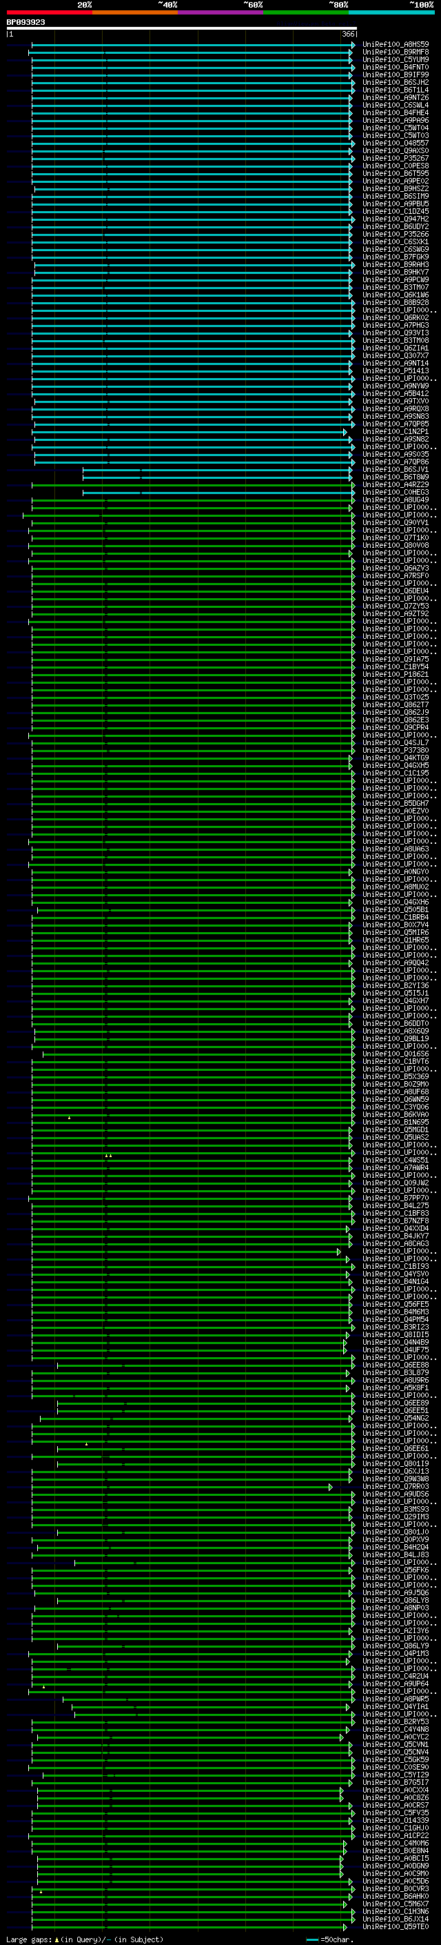Select hit label UniRef100_B6SJH2
Screen dimensions: 441x1945
tap(396, 82)
